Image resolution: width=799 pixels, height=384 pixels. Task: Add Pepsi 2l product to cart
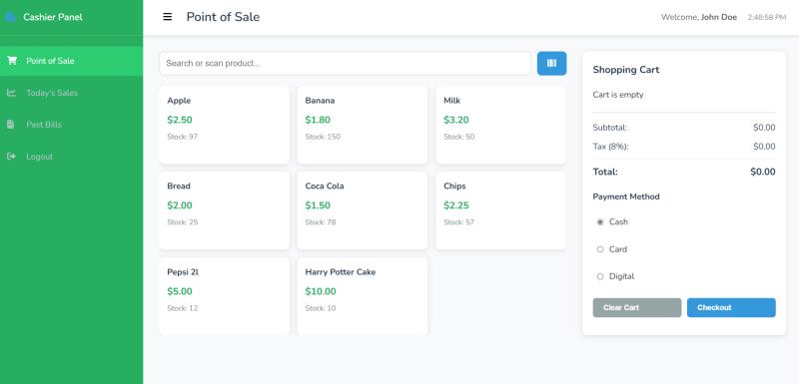coord(224,296)
